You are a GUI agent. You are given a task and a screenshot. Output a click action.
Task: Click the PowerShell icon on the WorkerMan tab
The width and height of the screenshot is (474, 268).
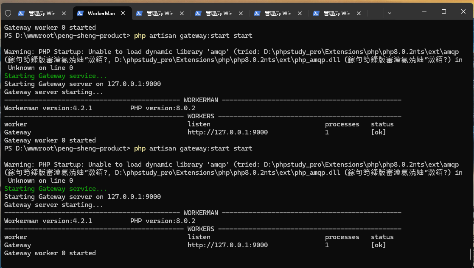pyautogui.click(x=80, y=13)
